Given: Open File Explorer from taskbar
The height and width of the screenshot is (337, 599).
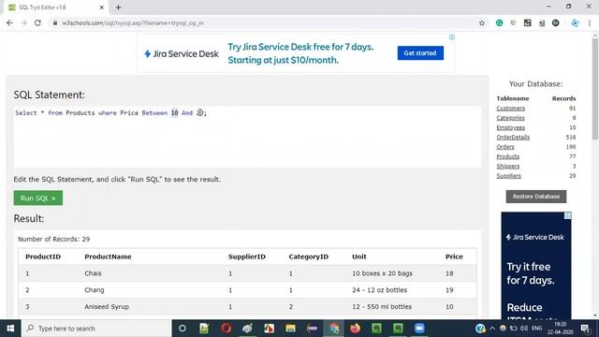Looking at the screenshot, I should tap(290, 329).
